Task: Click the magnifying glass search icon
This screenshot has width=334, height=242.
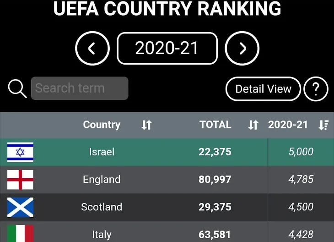Action: click(x=17, y=88)
